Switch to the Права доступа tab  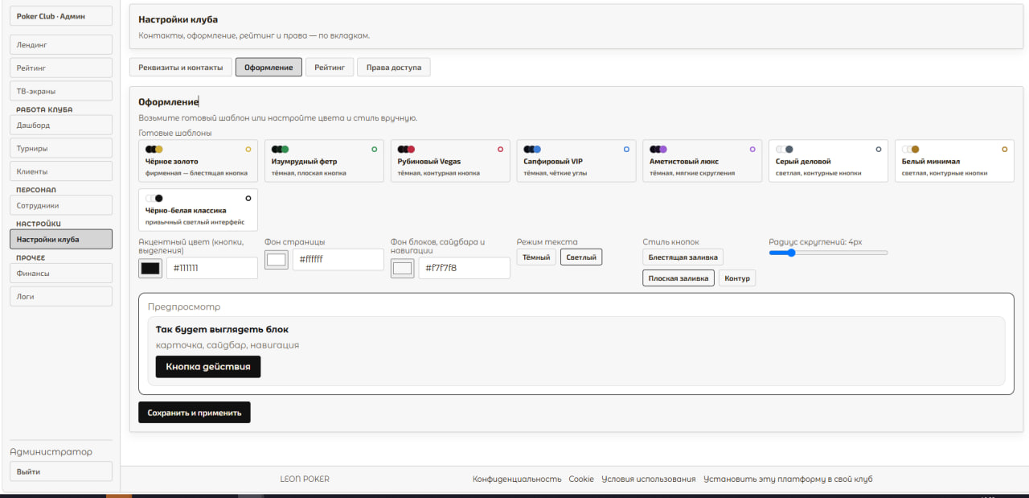(394, 68)
